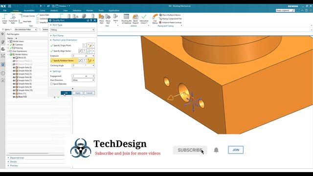The width and height of the screenshot is (313, 176).
Task: Open the Bend Report tool
Action: pyautogui.click(x=135, y=19)
